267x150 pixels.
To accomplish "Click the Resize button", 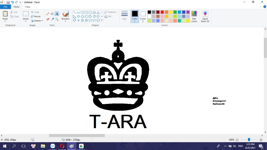I will [35, 16].
